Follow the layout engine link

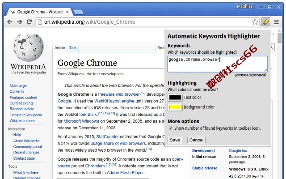point(122,101)
